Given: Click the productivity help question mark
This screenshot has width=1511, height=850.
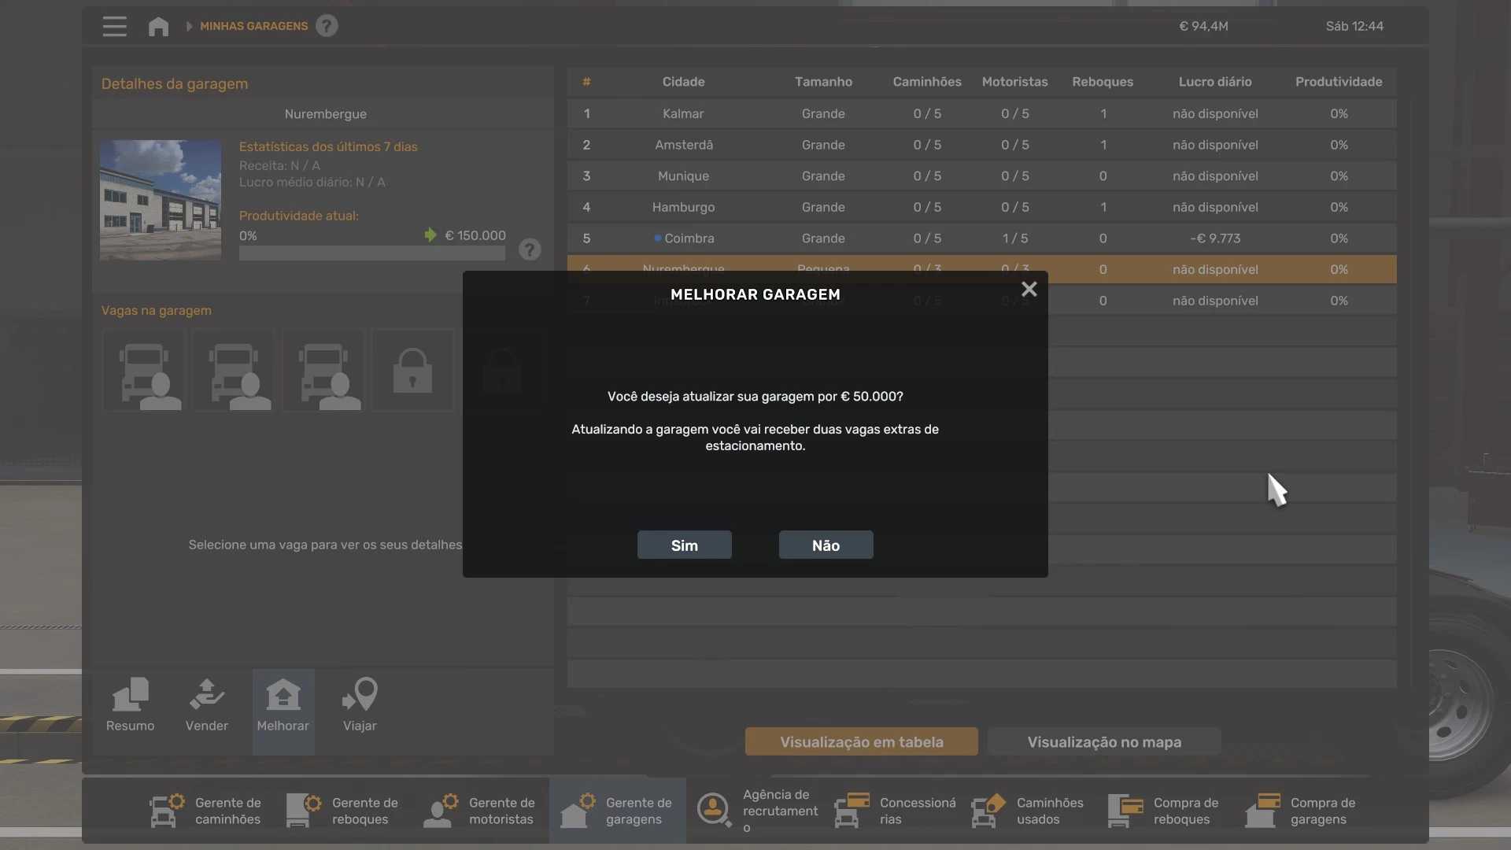Looking at the screenshot, I should pyautogui.click(x=530, y=249).
